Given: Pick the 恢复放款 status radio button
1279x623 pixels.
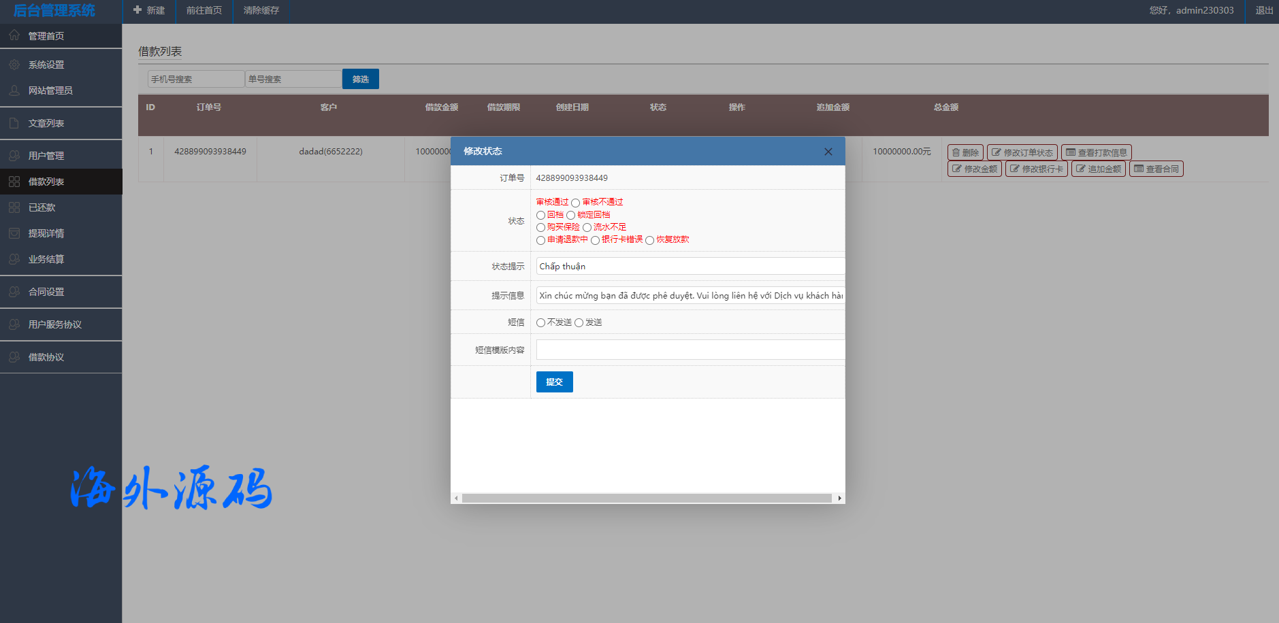Looking at the screenshot, I should pyautogui.click(x=650, y=240).
